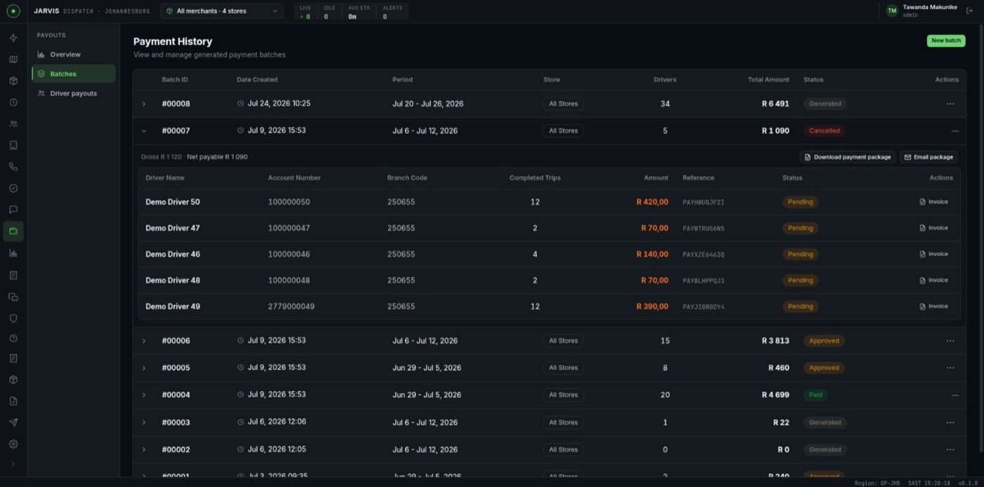984x487 pixels.
Task: Click the highlighted wallet payouts sidebar icon
Action: pos(13,232)
